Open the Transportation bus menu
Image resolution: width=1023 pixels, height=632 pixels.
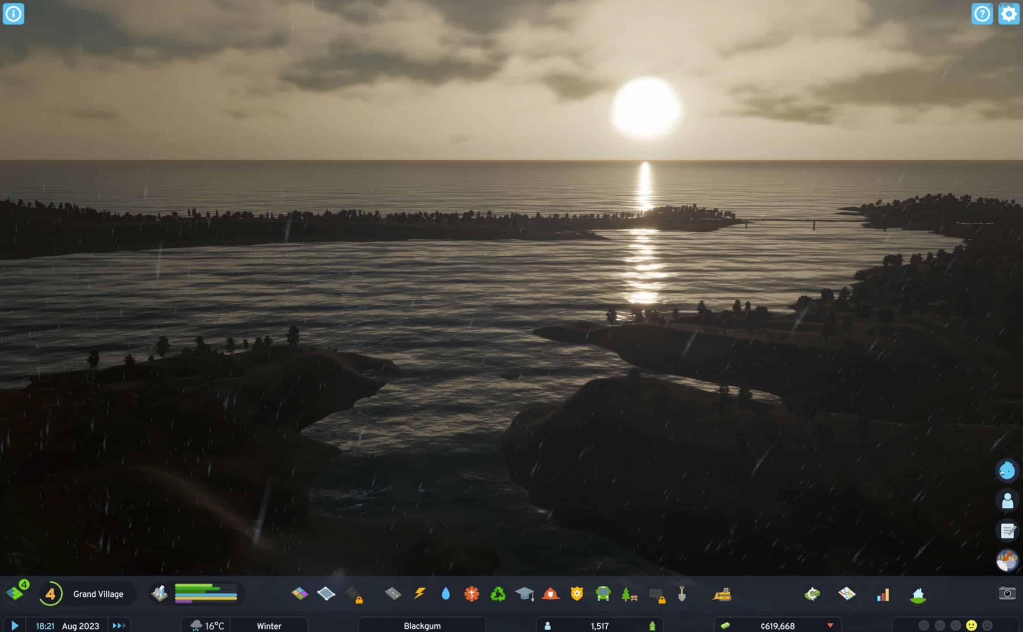[603, 593]
